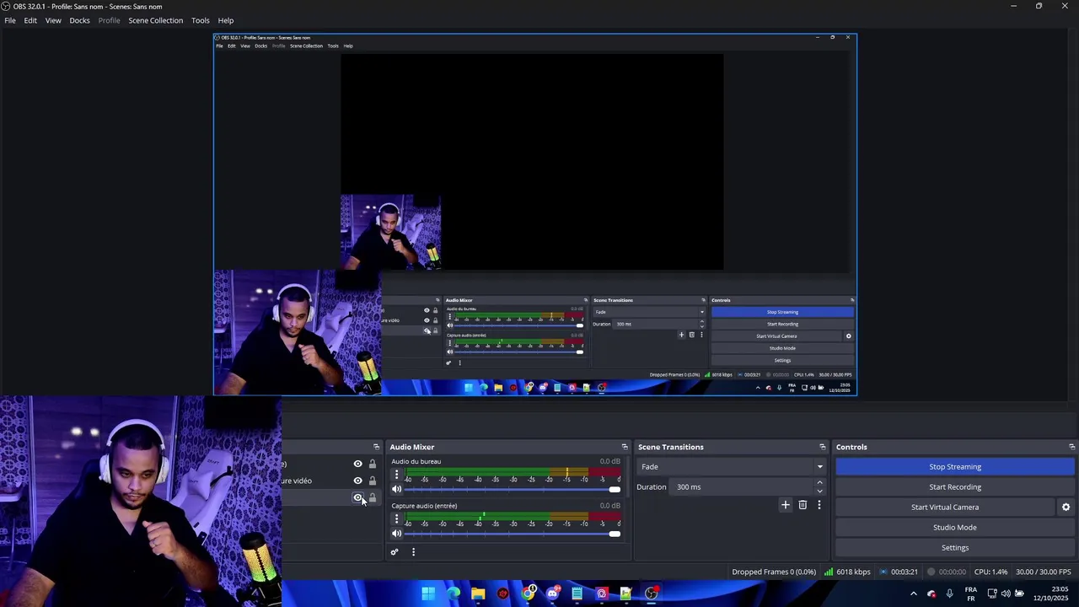Enable Studio Mode
The height and width of the screenshot is (607, 1079).
(x=955, y=528)
